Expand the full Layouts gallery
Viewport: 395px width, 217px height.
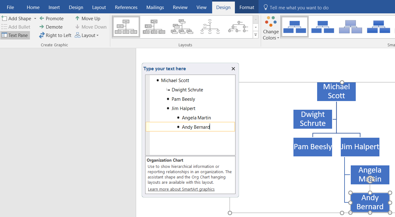coord(256,35)
